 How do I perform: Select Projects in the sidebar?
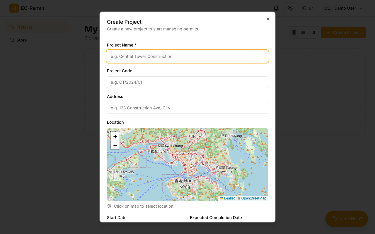(25, 27)
